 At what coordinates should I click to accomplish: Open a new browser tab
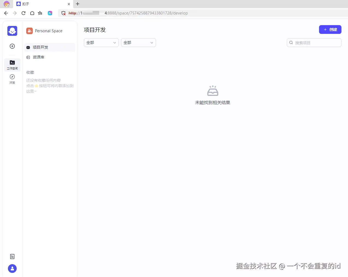tap(78, 4)
